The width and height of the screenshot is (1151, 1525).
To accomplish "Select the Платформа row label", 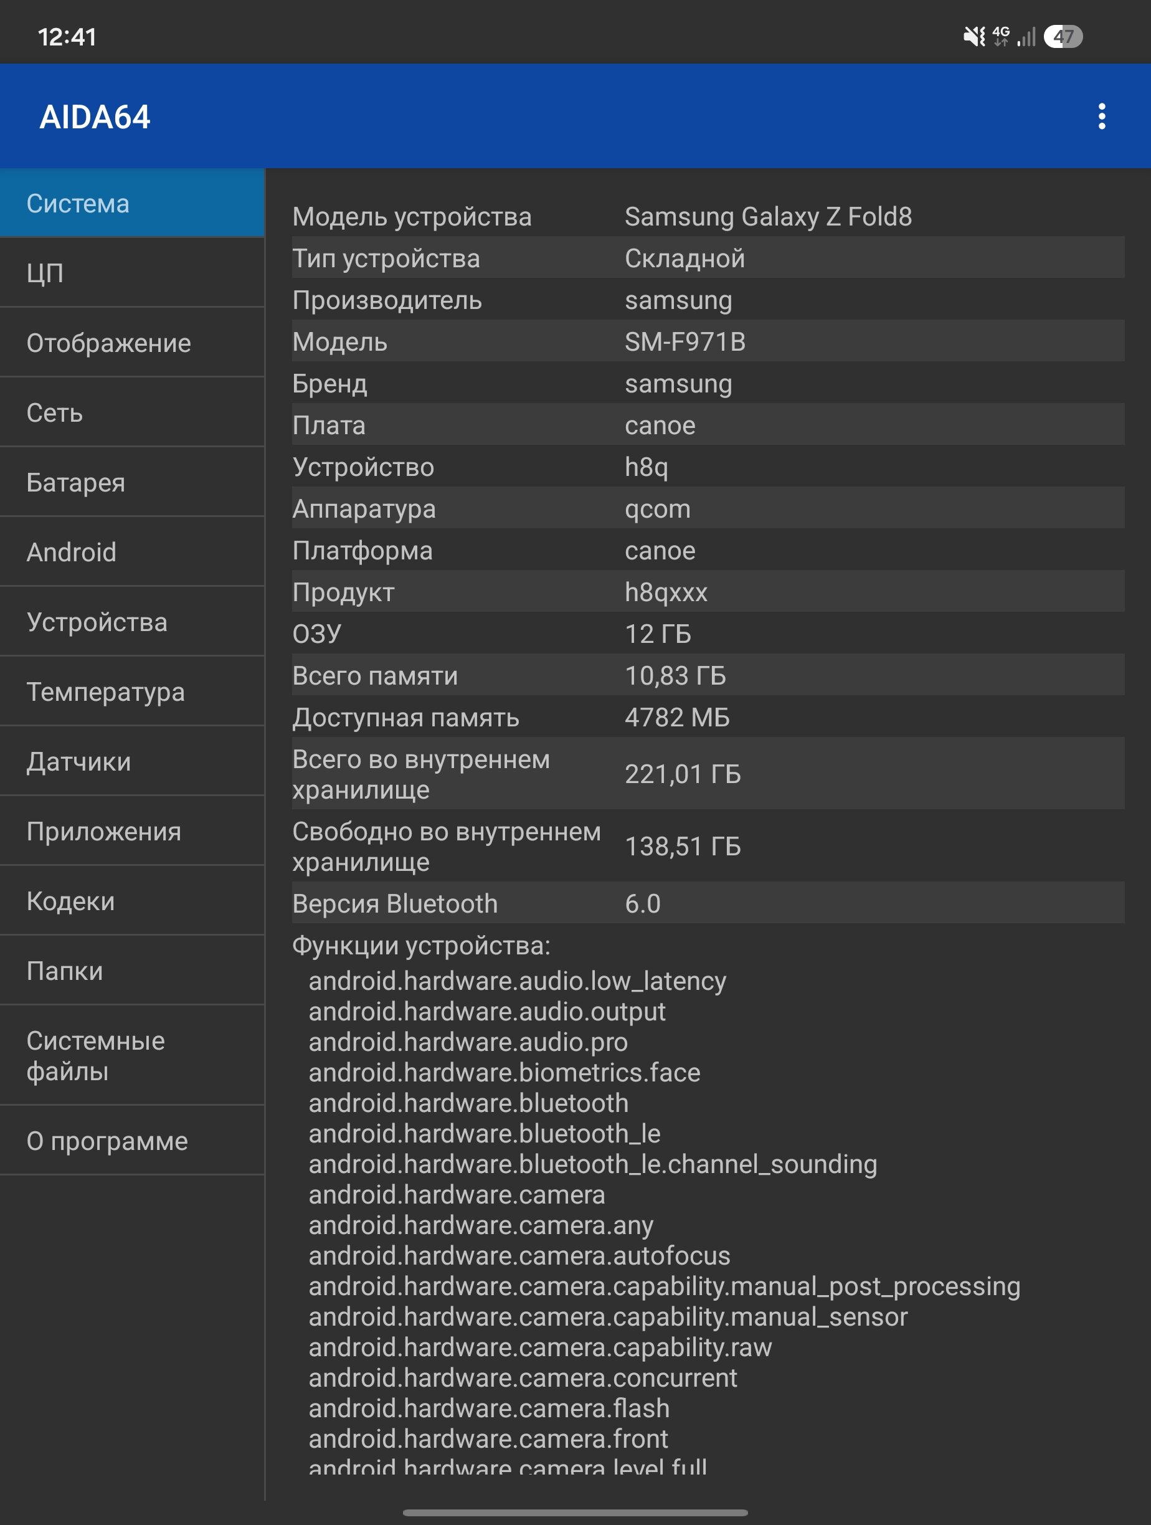I will click(x=362, y=551).
